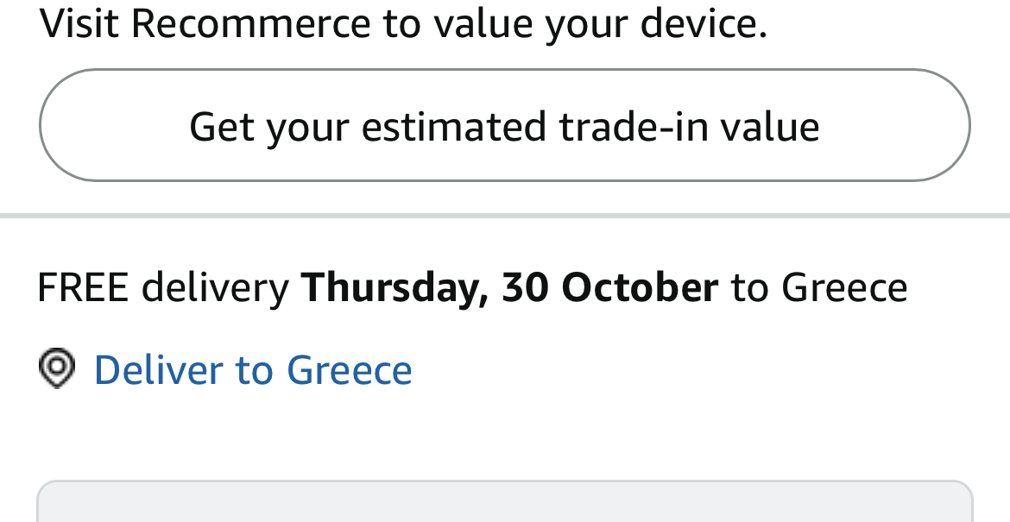This screenshot has width=1010, height=522.
Task: Click the bold word "October"
Action: point(640,287)
